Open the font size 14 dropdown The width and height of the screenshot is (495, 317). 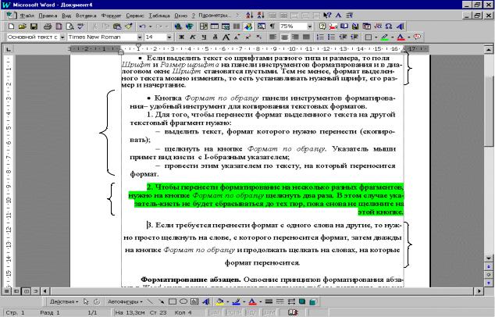169,37
